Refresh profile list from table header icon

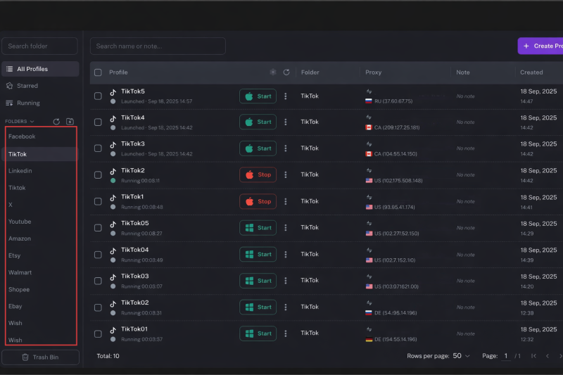tap(286, 72)
